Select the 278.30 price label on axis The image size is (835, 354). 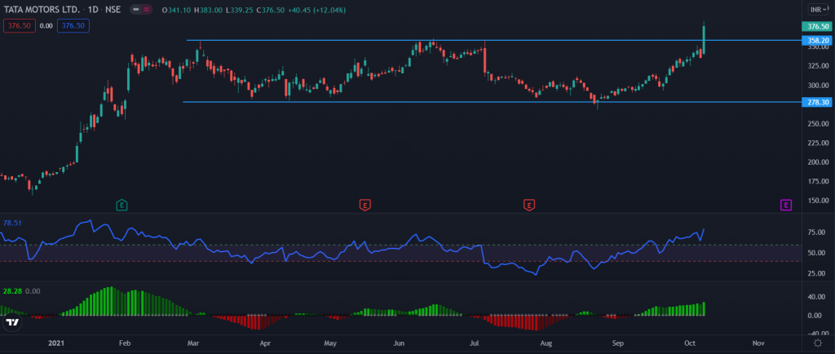click(816, 102)
